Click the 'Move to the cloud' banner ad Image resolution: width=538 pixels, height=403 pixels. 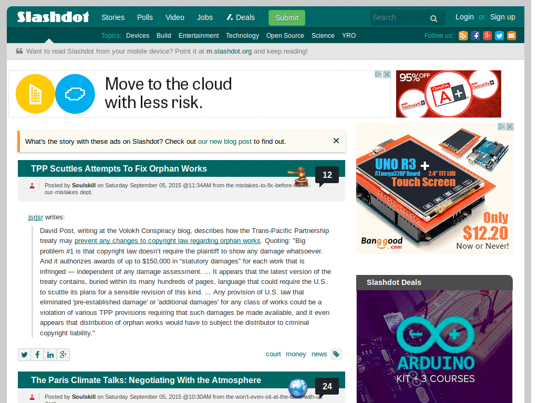200,94
